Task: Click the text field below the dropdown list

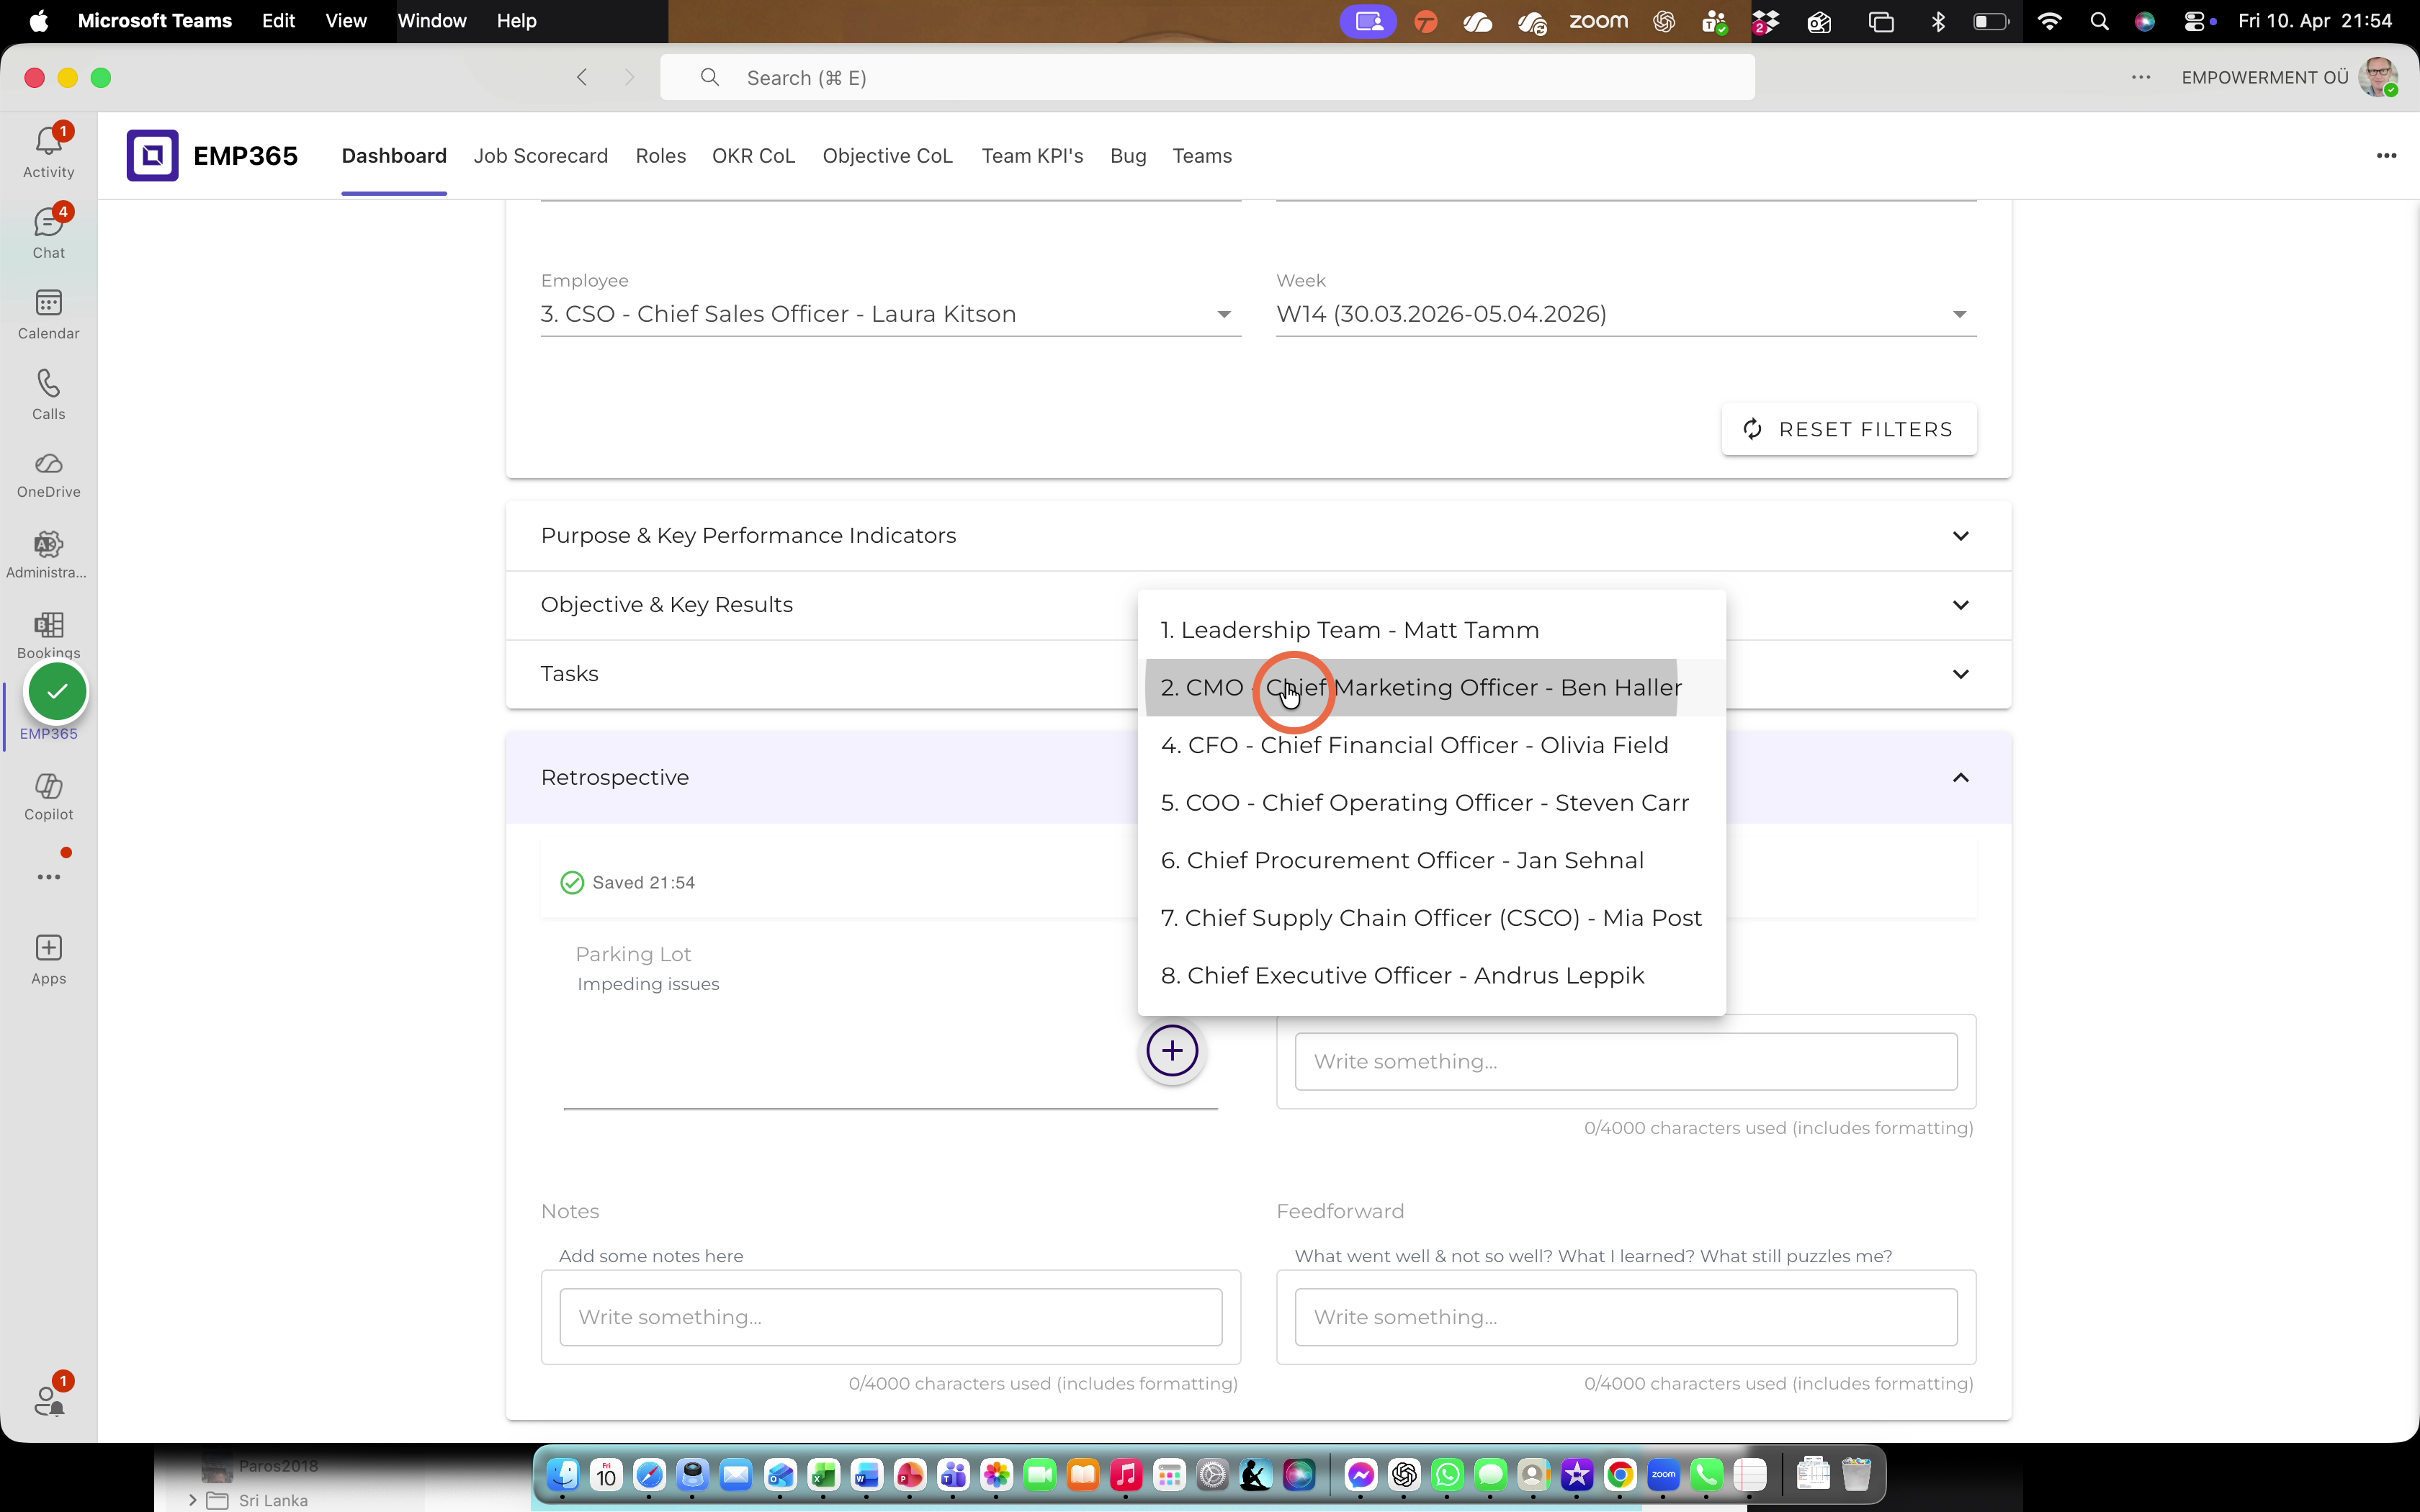Action: (x=1626, y=1062)
